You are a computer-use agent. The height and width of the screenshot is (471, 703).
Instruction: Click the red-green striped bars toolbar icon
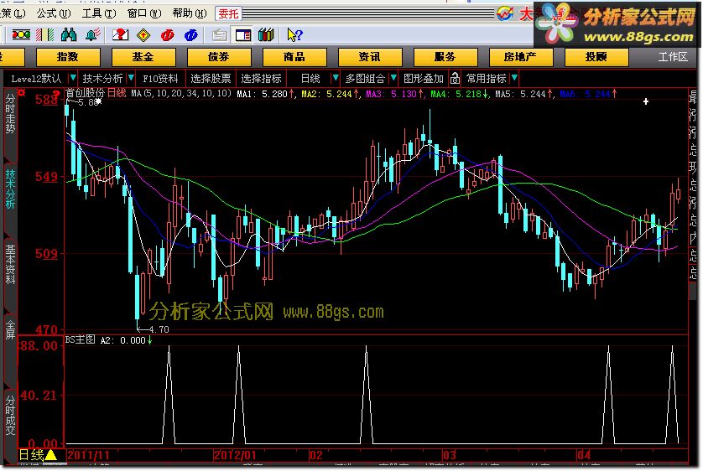tap(44, 34)
